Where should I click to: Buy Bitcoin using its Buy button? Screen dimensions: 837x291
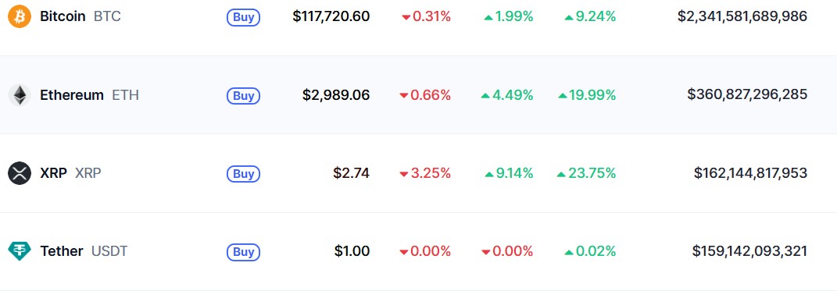point(243,18)
